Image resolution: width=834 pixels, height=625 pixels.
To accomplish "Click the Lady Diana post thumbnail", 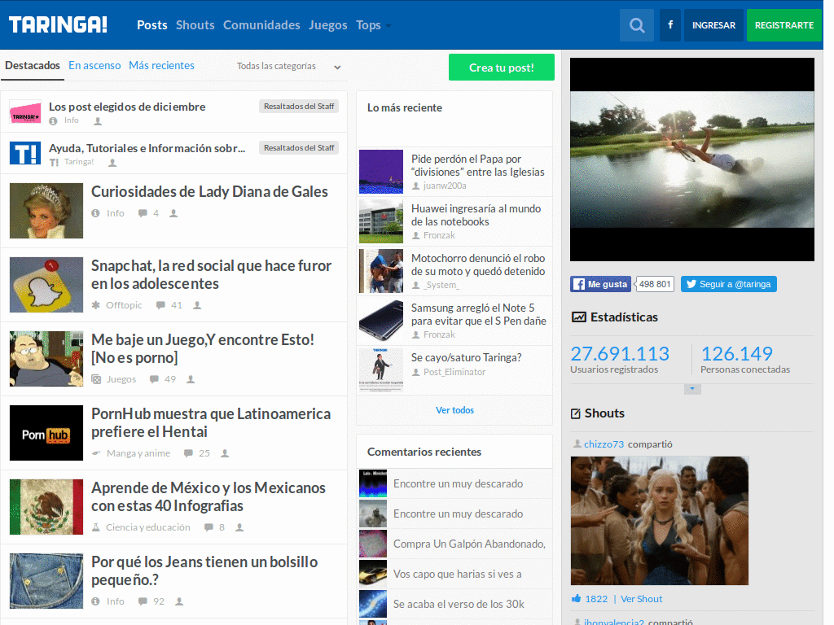I will coord(46,211).
